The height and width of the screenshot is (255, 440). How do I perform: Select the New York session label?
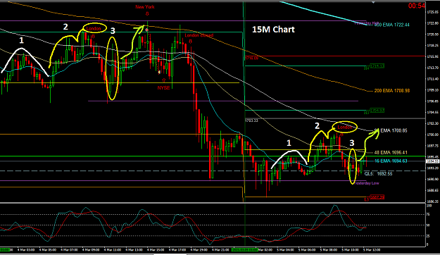coord(145,7)
